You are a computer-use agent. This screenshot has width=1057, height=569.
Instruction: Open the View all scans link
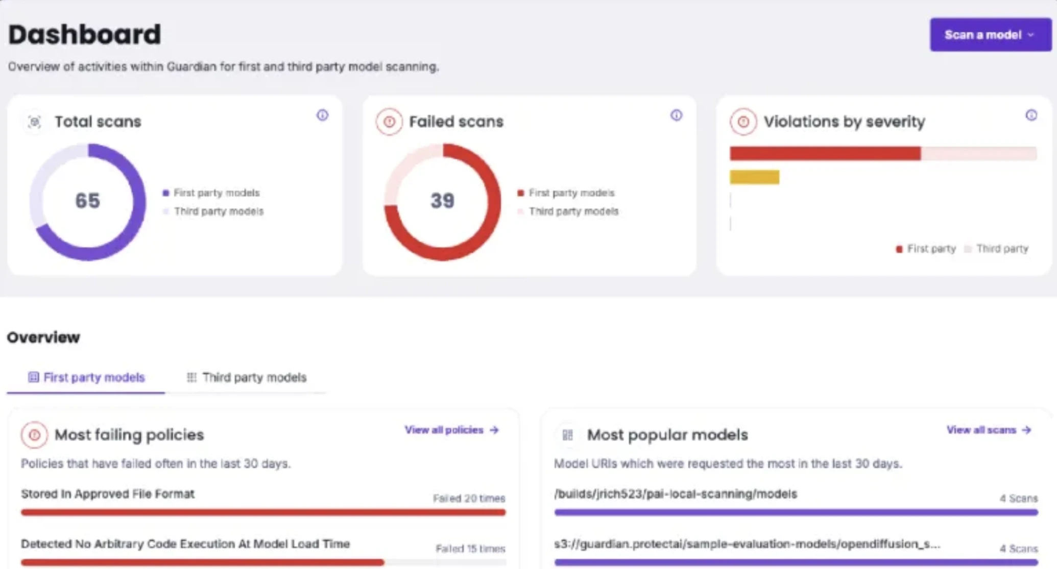tap(981, 430)
